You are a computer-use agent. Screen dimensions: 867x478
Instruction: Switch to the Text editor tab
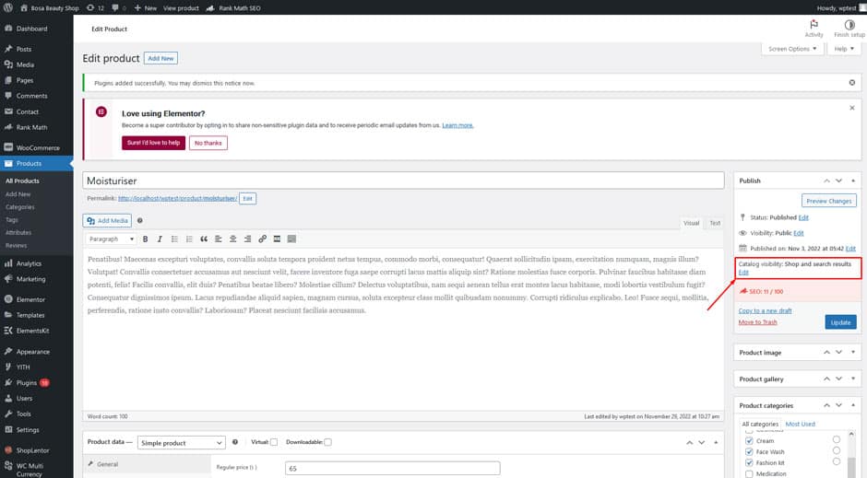pyautogui.click(x=715, y=223)
